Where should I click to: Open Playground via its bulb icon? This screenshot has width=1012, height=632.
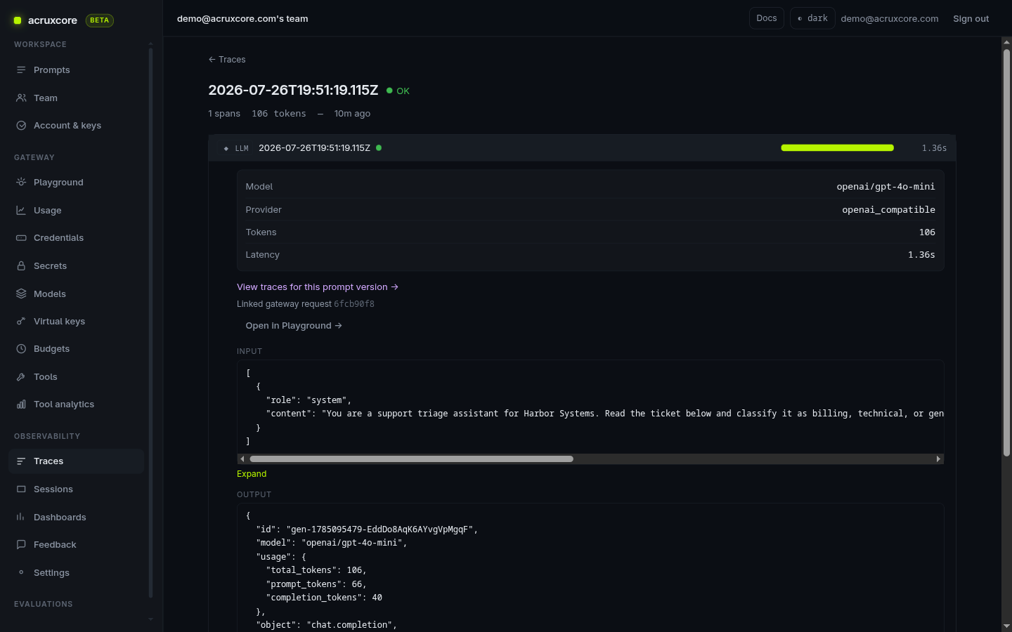21,183
